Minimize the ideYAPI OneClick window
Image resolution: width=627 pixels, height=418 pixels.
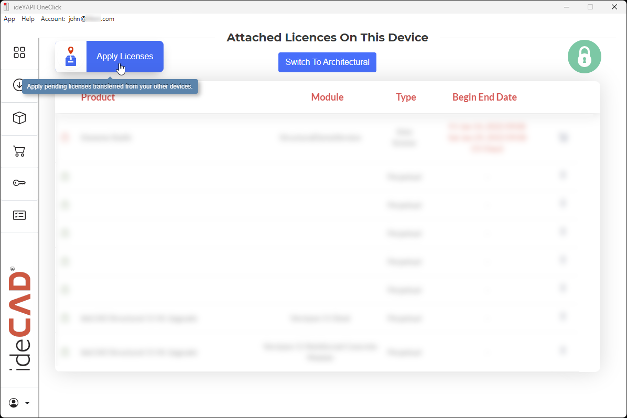tap(567, 7)
